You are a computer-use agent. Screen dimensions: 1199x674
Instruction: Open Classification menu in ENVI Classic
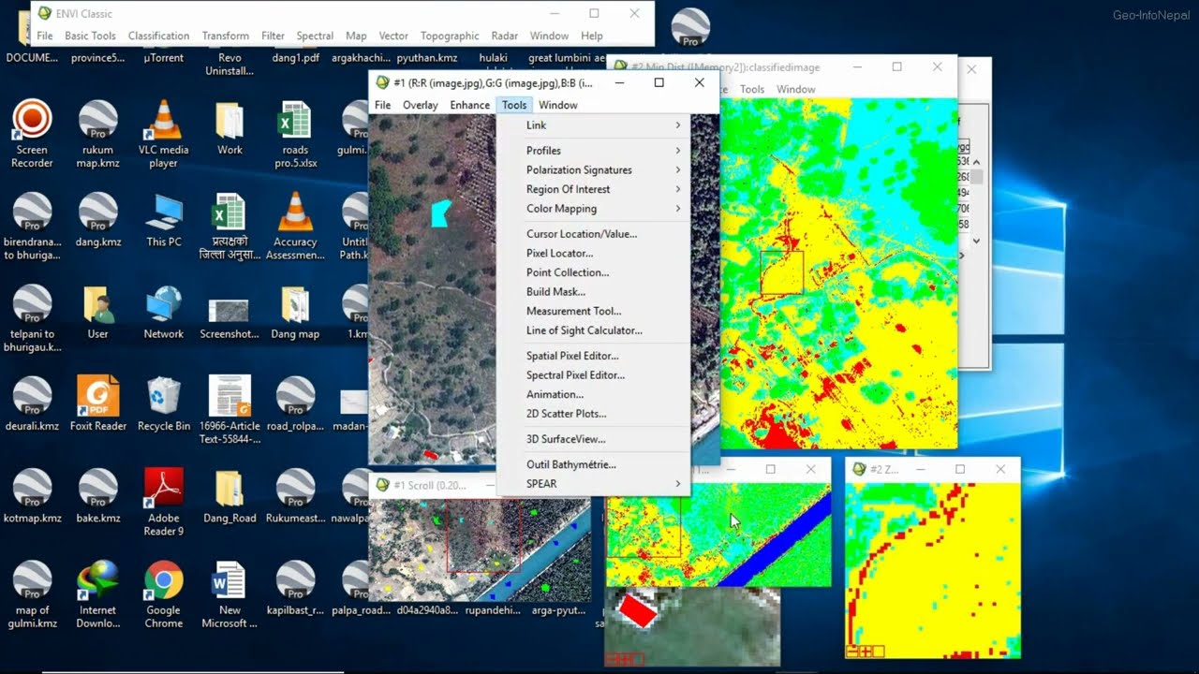[x=158, y=36]
